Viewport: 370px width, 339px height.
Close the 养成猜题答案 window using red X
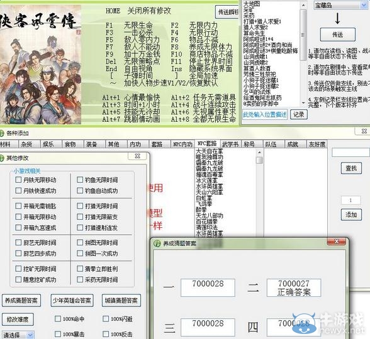(x=337, y=242)
